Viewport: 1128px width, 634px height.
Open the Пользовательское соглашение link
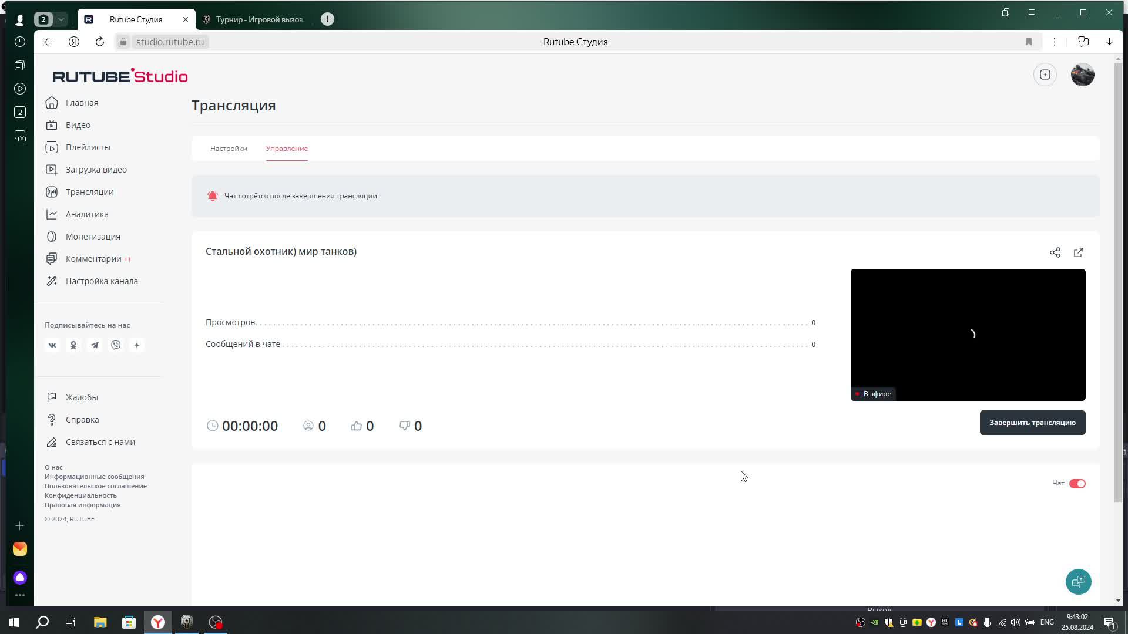pos(96,486)
